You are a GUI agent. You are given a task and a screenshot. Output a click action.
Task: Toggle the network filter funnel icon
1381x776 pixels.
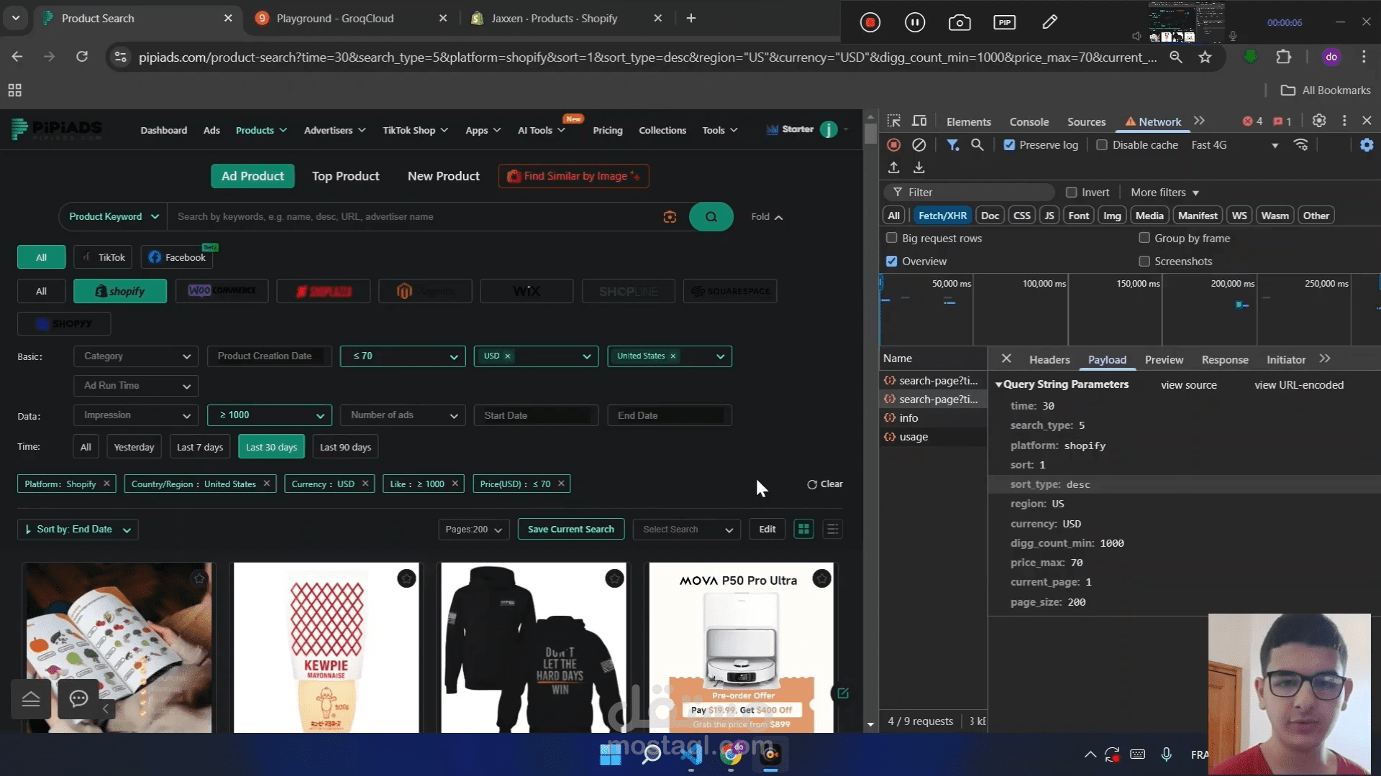953,144
